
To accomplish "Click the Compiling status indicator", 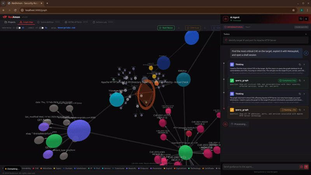I will coord(12,169).
